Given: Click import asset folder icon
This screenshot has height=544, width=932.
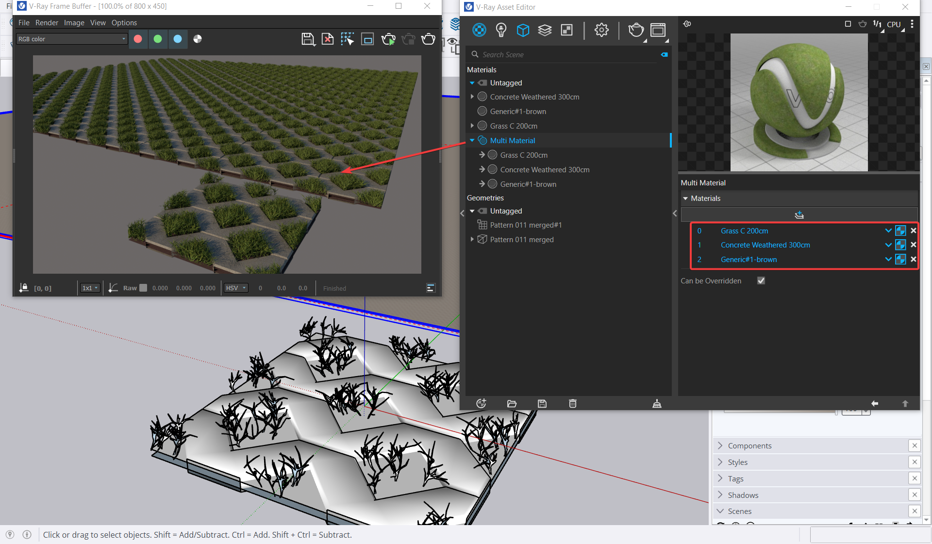Looking at the screenshot, I should 512,403.
